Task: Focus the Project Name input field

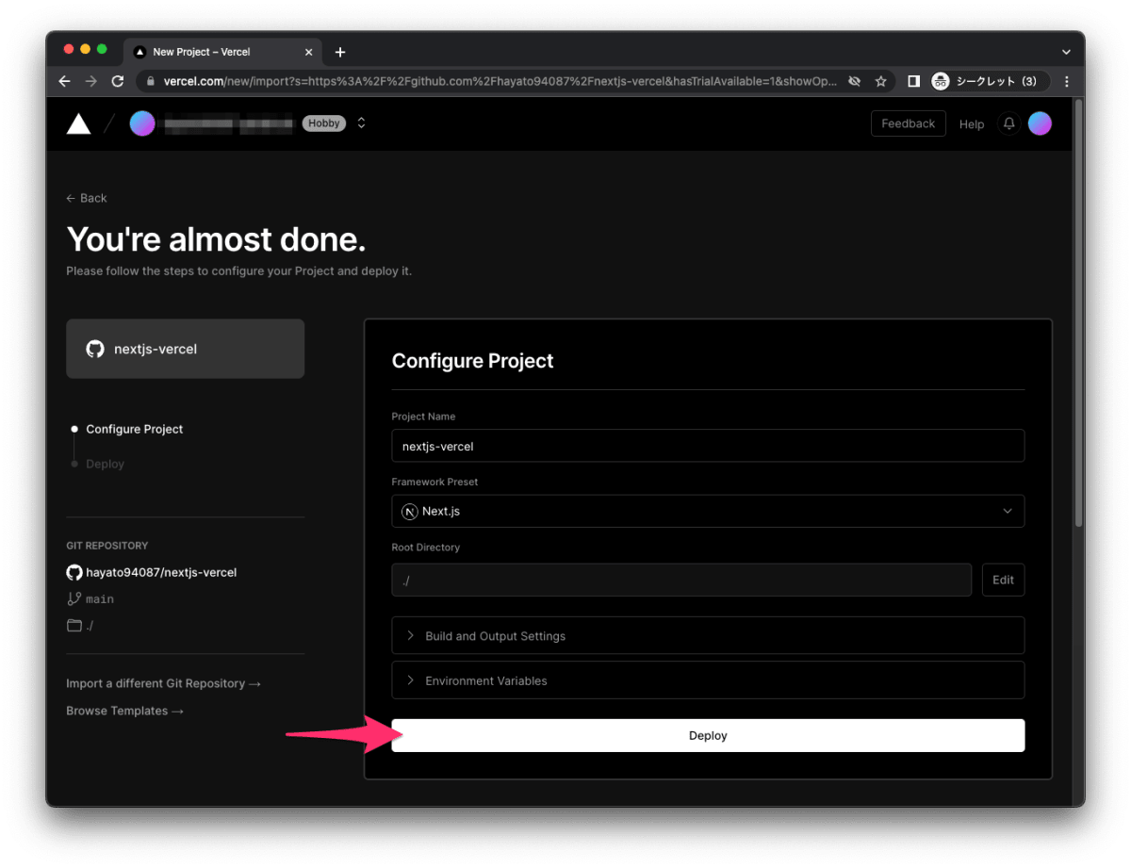Action: 708,446
